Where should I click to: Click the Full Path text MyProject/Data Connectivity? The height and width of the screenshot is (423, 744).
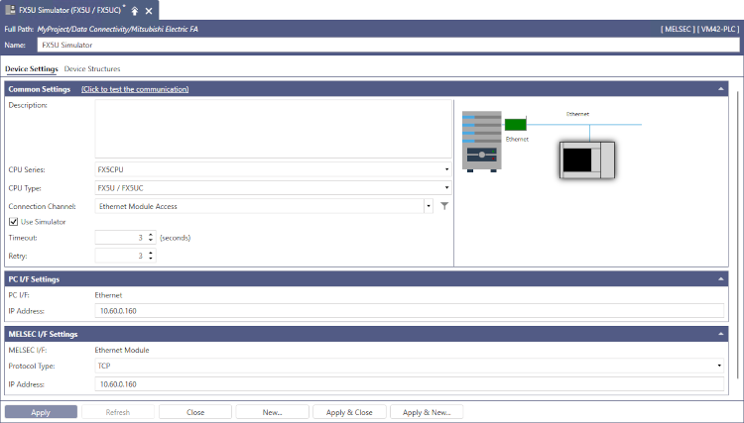point(118,29)
